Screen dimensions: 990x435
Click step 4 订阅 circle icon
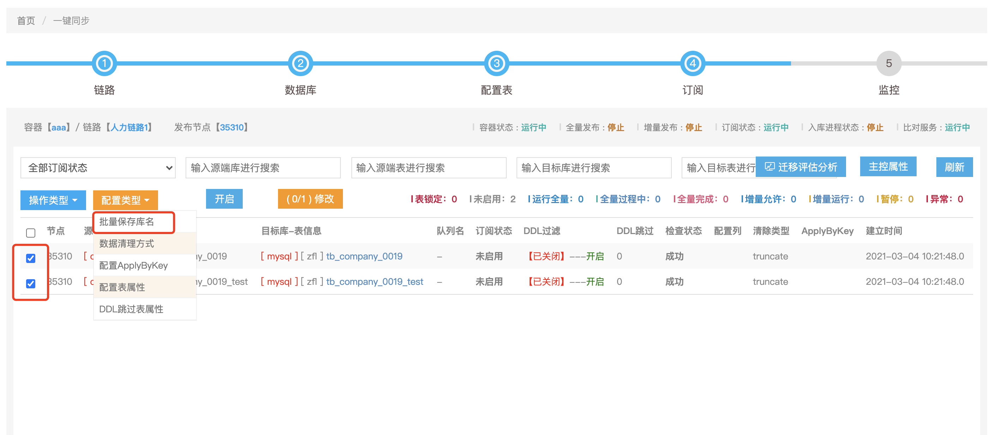(692, 63)
